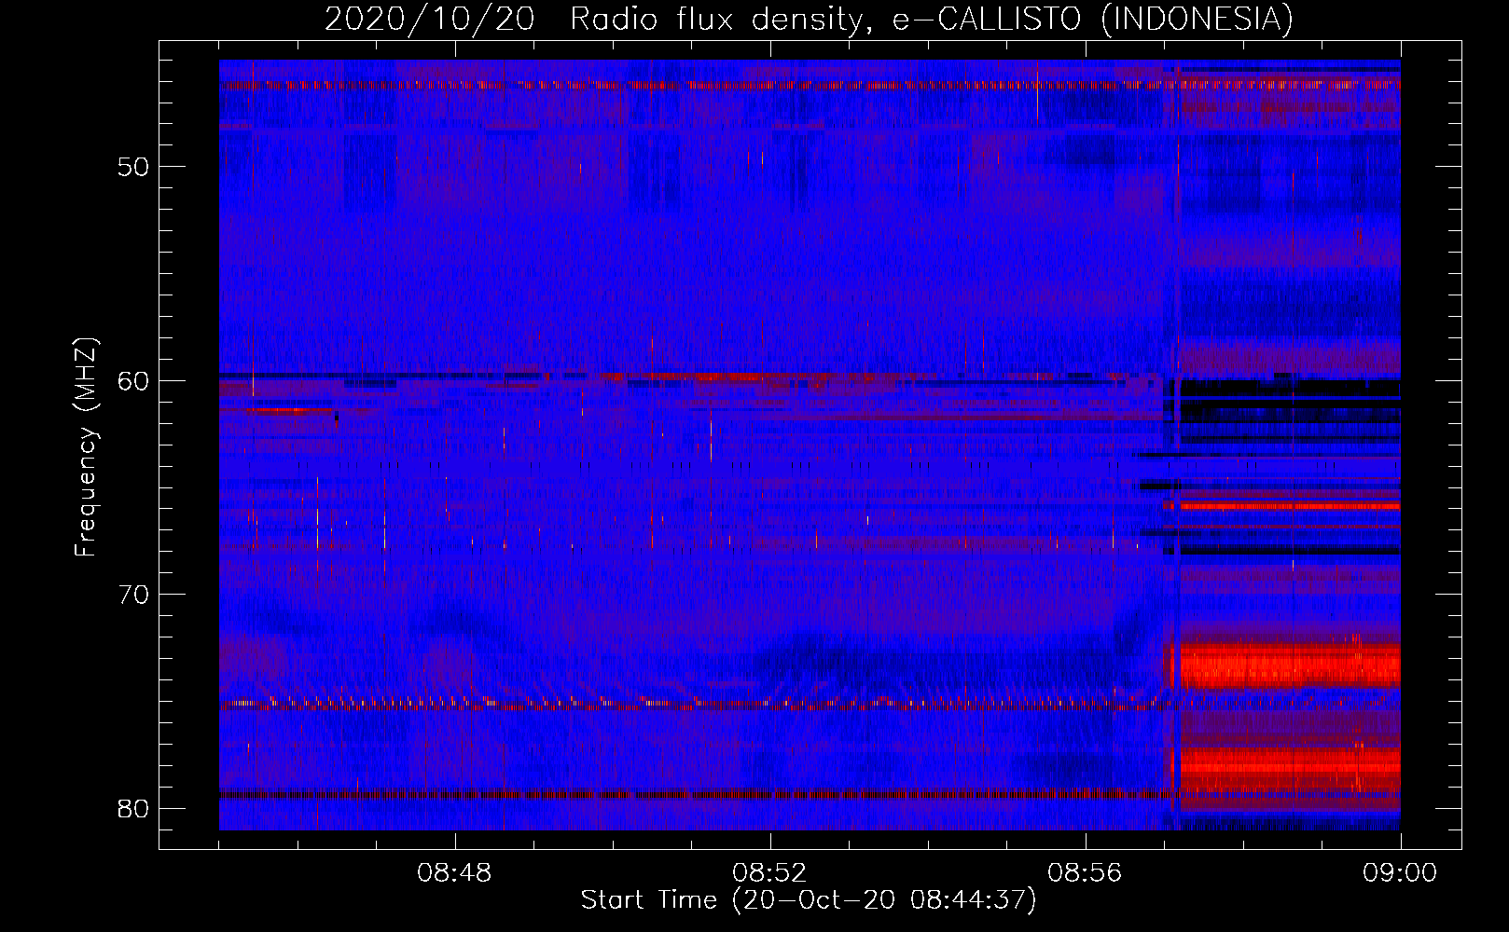Click the 08:56 time tick label
The height and width of the screenshot is (932, 1509).
coord(1086,873)
